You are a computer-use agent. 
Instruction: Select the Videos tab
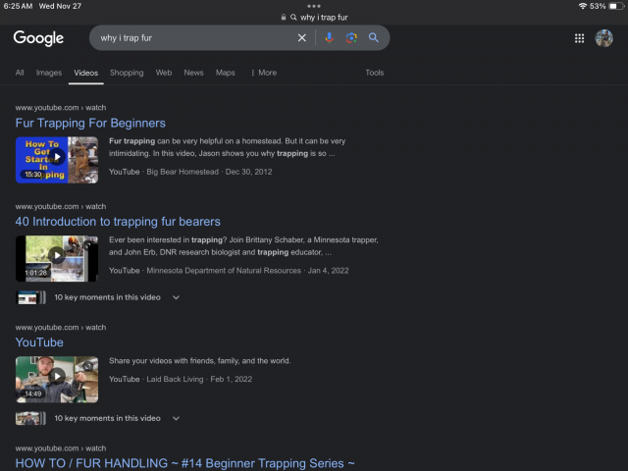click(85, 73)
